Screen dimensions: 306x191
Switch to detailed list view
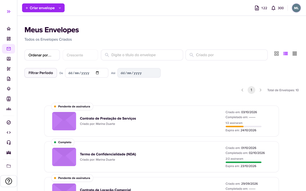[x=285, y=53]
